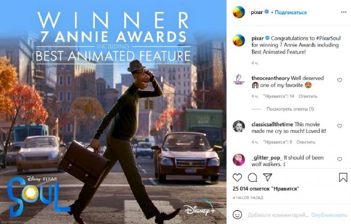The width and height of the screenshot is (351, 224).
Task: Like theoceantheory's comment
Action: pyautogui.click(x=340, y=80)
